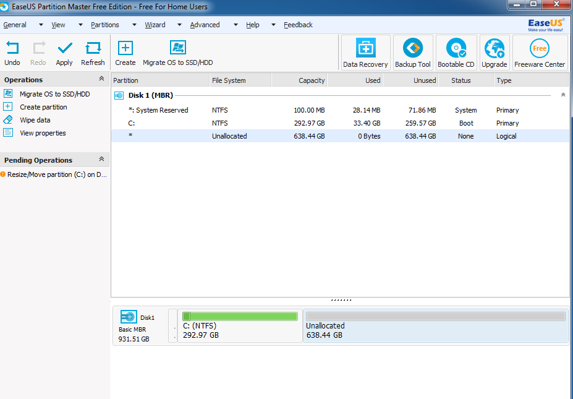The width and height of the screenshot is (573, 399).
Task: Open the Advanced menu
Action: click(205, 25)
